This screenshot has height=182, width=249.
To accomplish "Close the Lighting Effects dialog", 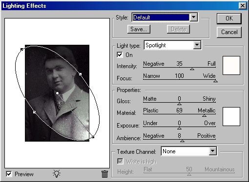I will (243, 6).
